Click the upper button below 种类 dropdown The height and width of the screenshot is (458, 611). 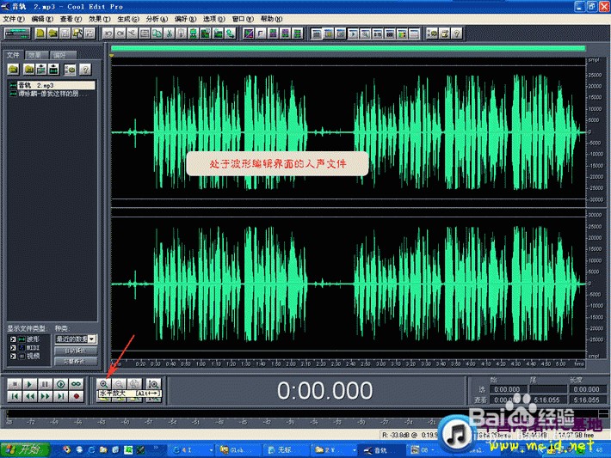click(x=76, y=351)
